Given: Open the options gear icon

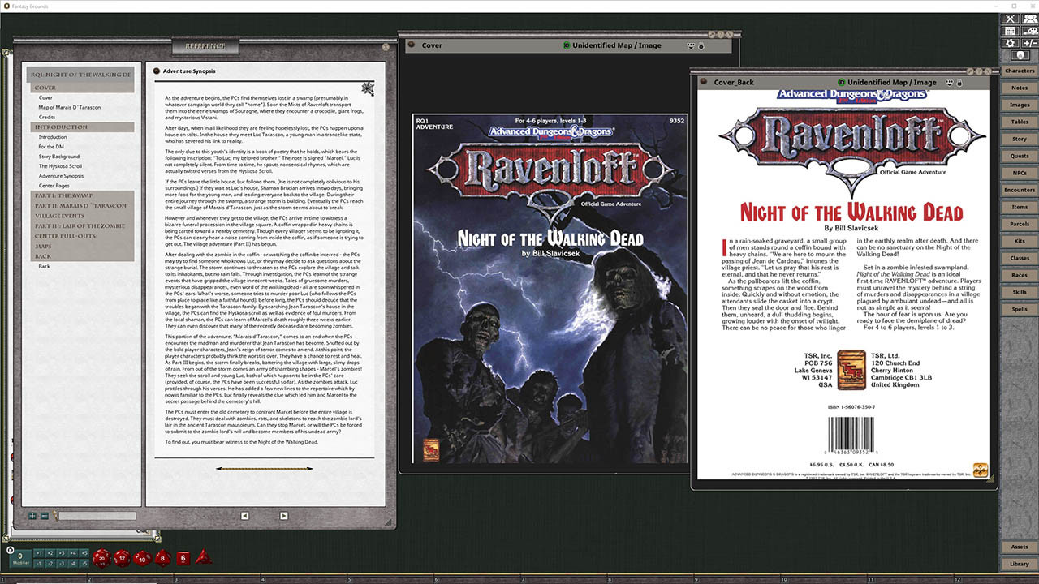Looking at the screenshot, I should 1011,43.
